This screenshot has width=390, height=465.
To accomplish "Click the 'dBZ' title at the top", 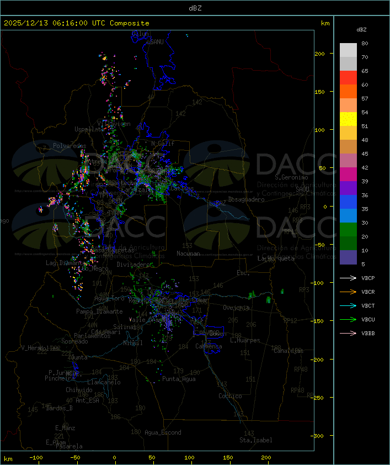I will pyautogui.click(x=195, y=8).
